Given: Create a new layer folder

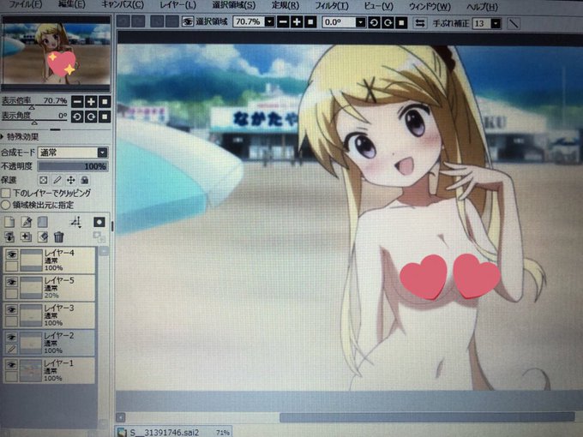Looking at the screenshot, I should click(42, 222).
